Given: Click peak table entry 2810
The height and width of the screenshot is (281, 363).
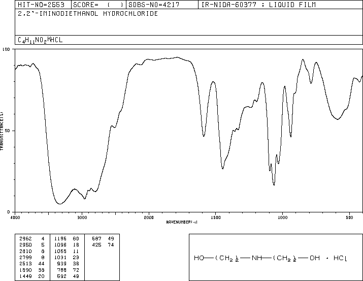Looking at the screenshot, I should point(25,251).
